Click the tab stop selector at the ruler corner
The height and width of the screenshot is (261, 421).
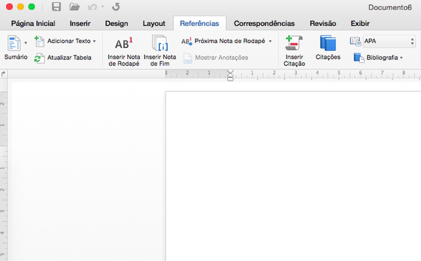click(3, 74)
